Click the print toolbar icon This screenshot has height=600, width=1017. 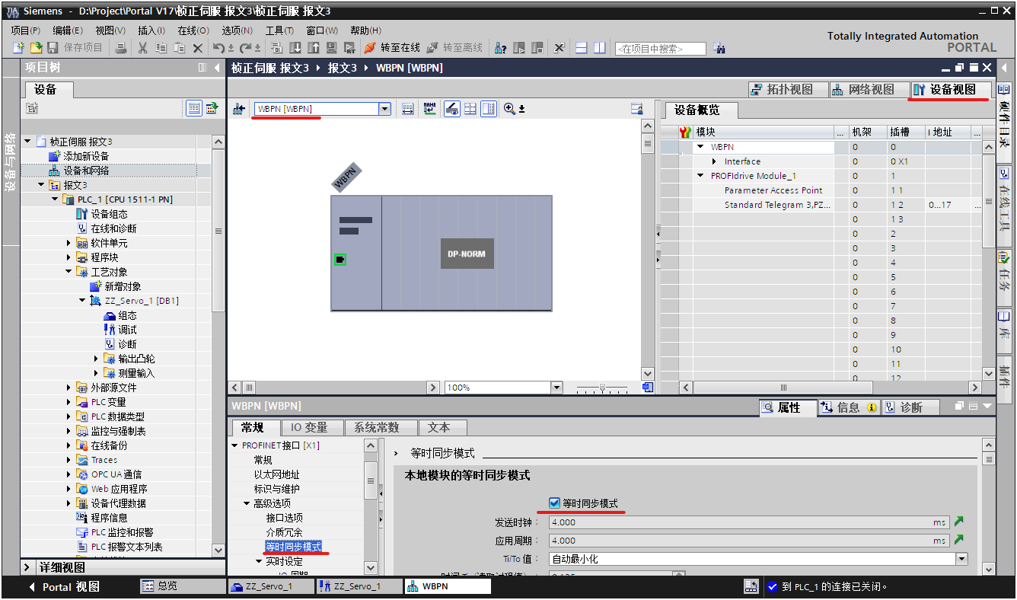click(121, 48)
